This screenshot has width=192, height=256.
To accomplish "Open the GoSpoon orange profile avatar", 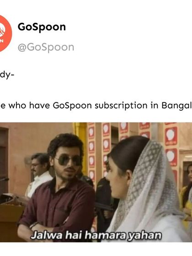I will 5,33.
